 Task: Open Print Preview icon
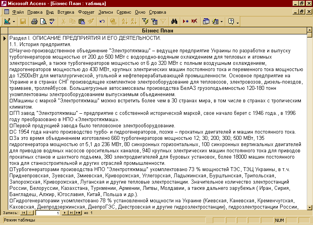43,21
